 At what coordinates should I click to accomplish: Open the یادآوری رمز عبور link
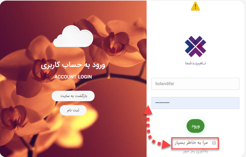195,151
